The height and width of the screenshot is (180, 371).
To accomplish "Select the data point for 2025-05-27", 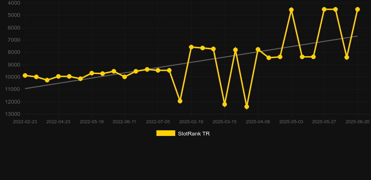I will click(325, 9).
